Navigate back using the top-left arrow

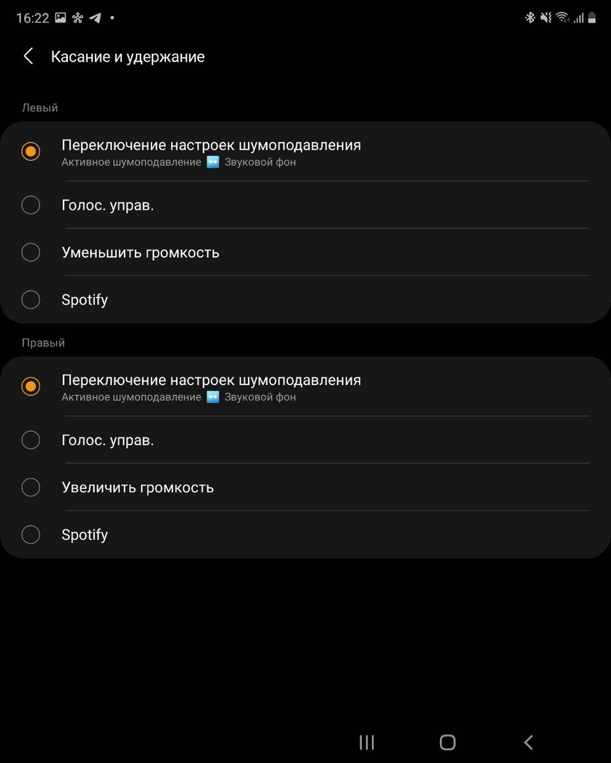28,56
